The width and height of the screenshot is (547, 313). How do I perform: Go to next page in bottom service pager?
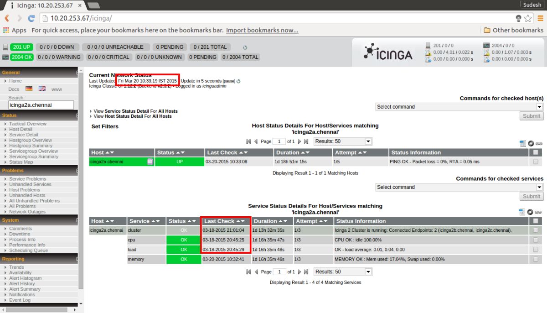[299, 271]
